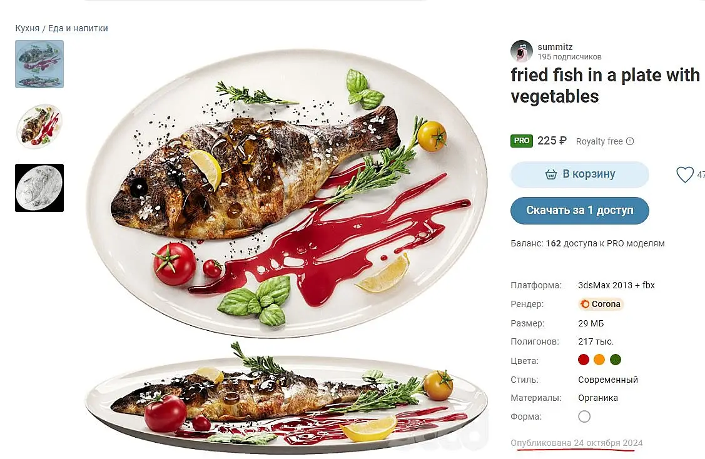This screenshot has width=705, height=459.
Task: Select the second plate thumbnail
Action: click(39, 126)
